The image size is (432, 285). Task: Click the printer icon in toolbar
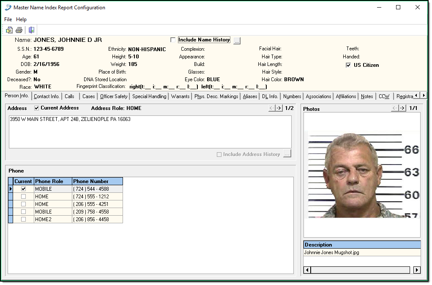coord(19,30)
